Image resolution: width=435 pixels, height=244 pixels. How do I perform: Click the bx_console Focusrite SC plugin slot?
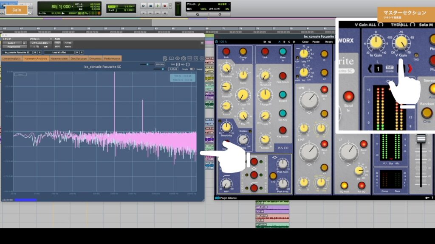pos(17,52)
